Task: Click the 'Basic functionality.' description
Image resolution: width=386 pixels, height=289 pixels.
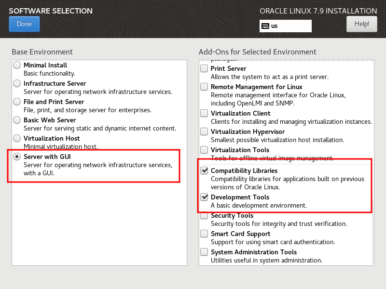Action: [x=50, y=74]
